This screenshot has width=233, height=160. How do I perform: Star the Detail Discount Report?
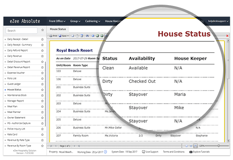[x=42, y=62]
